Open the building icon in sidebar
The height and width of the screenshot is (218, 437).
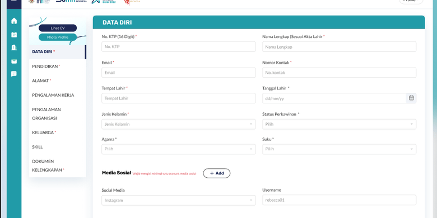point(14,48)
